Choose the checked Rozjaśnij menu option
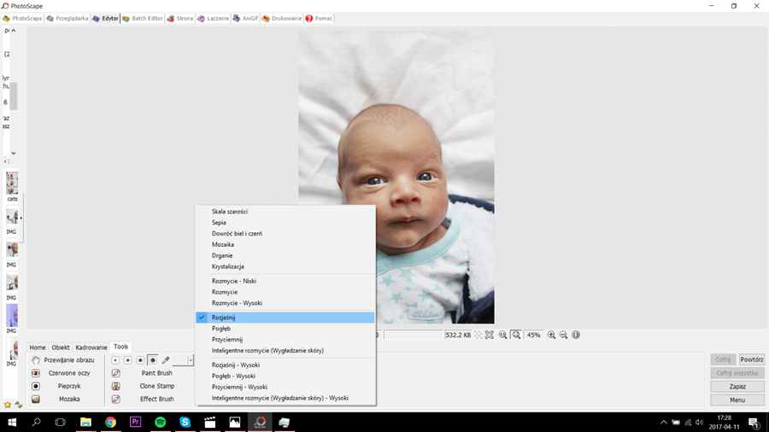The height and width of the screenshot is (432, 769). [x=224, y=318]
